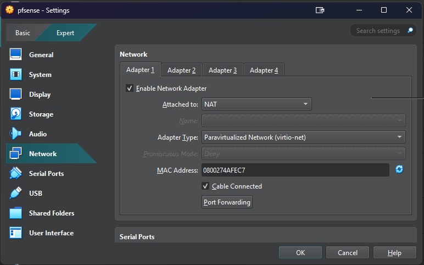
Task: Click the pfsense gear title icon
Action: pos(9,10)
